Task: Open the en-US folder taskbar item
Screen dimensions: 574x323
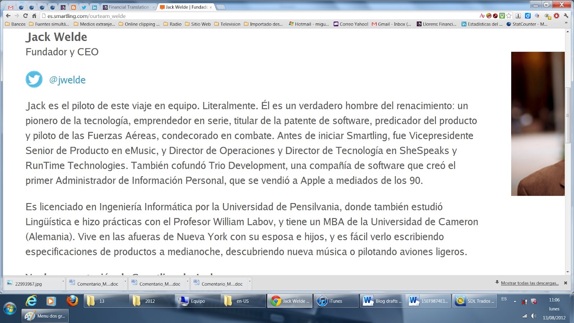Action: click(244, 301)
